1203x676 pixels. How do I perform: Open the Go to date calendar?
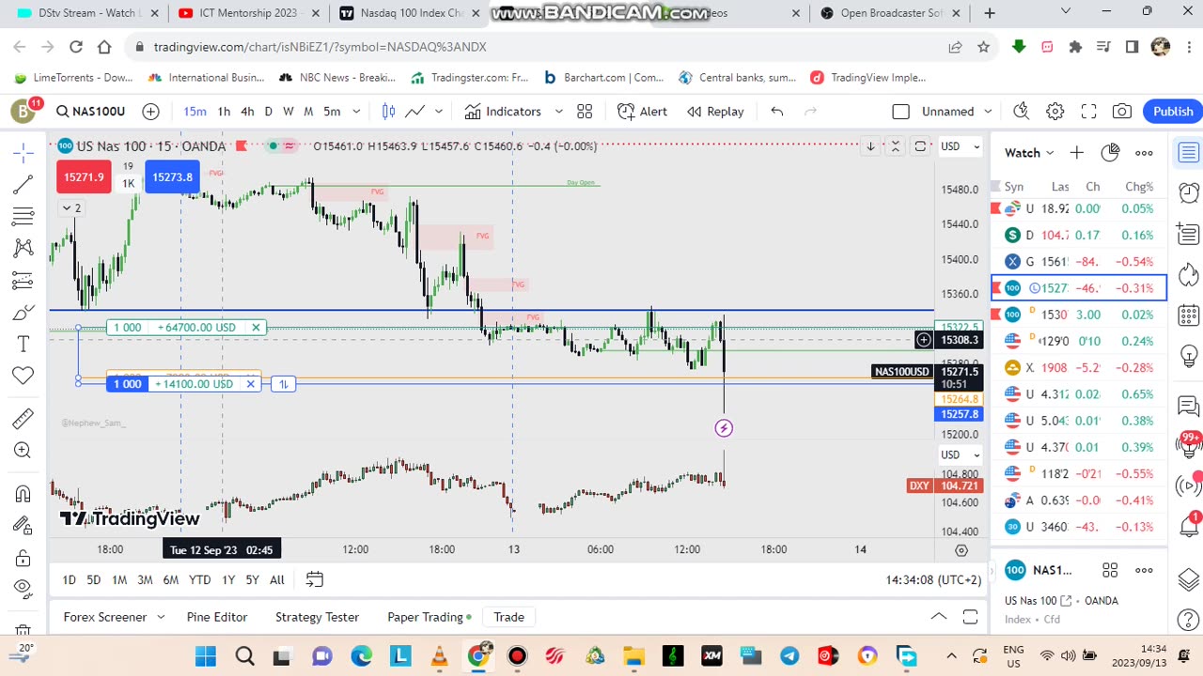[x=315, y=579]
